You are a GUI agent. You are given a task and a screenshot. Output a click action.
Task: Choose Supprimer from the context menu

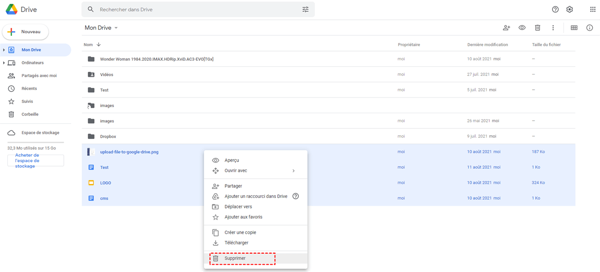pos(235,258)
